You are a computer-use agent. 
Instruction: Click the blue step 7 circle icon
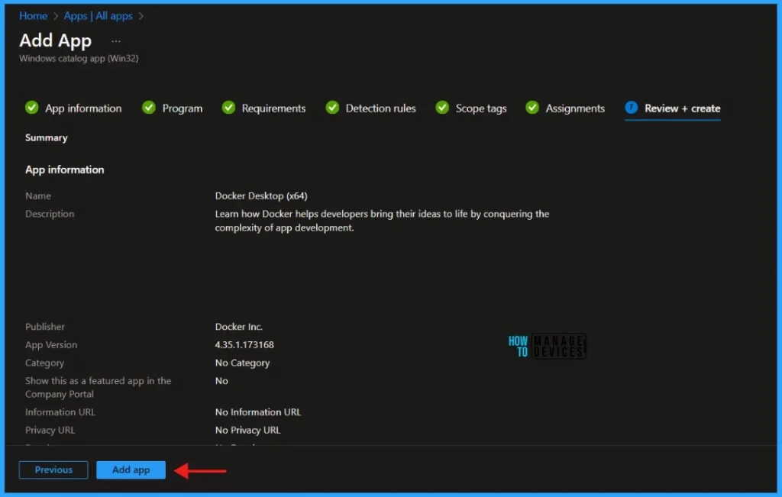631,107
